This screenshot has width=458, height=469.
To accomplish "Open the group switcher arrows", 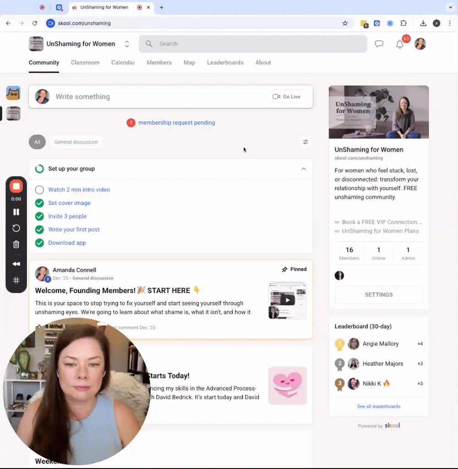I will point(127,44).
